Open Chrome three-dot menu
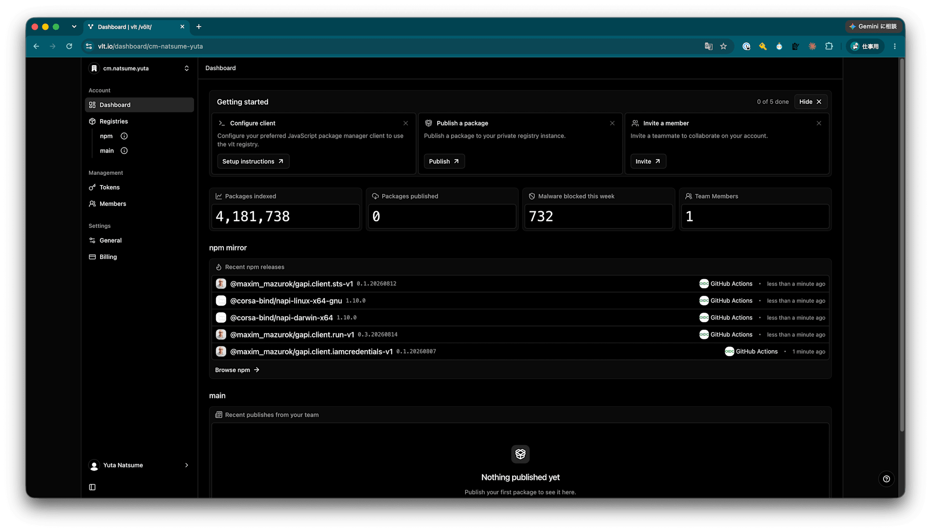 [895, 46]
